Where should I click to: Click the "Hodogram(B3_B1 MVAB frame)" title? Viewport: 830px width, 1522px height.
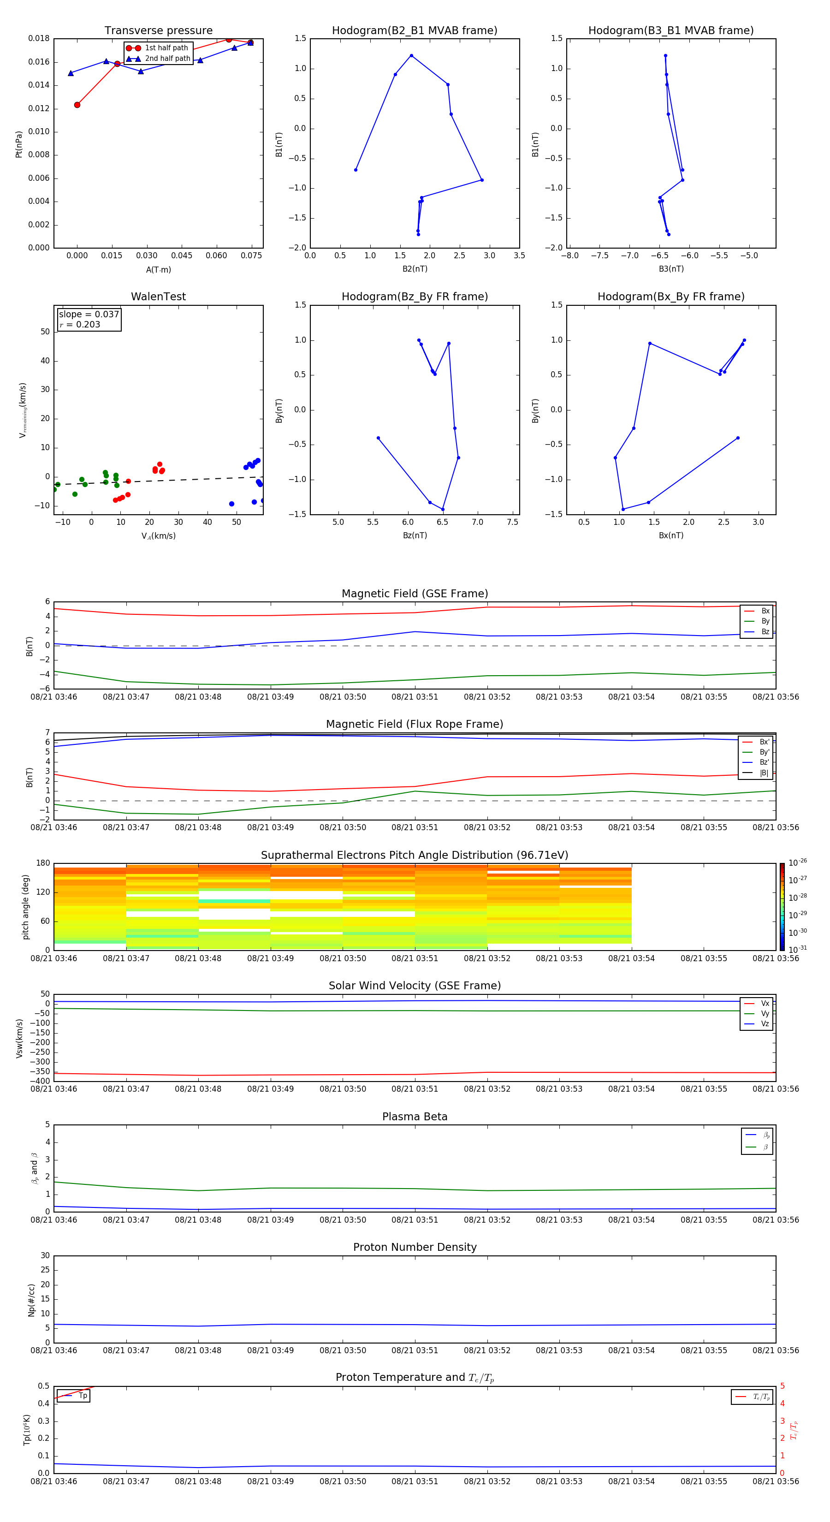click(x=671, y=31)
